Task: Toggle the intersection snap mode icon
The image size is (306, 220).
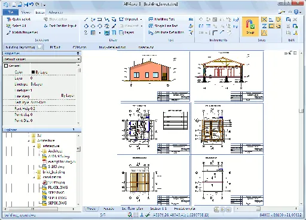Action: pyautogui.click(x=264, y=19)
